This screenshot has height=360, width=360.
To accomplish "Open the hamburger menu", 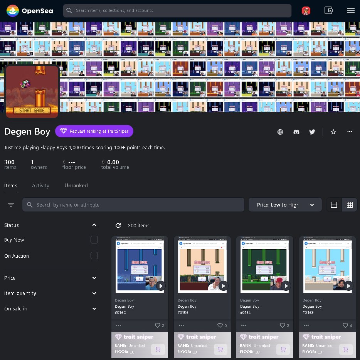I will [350, 10].
